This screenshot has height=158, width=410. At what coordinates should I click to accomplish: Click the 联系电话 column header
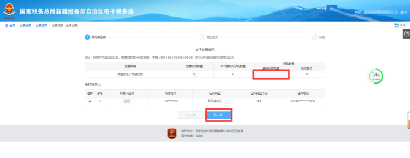click(x=170, y=93)
